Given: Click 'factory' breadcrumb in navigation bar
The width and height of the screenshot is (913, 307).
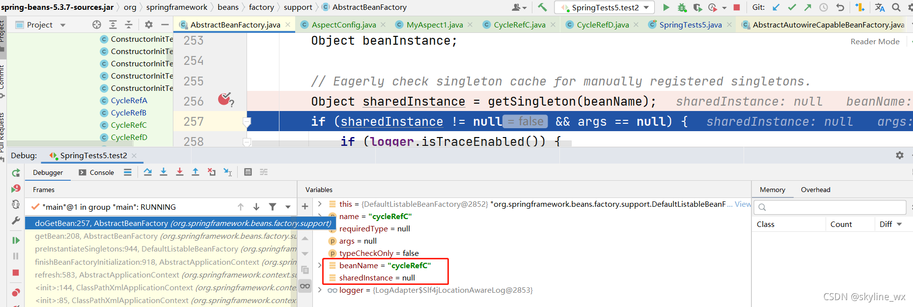Looking at the screenshot, I should (x=261, y=7).
